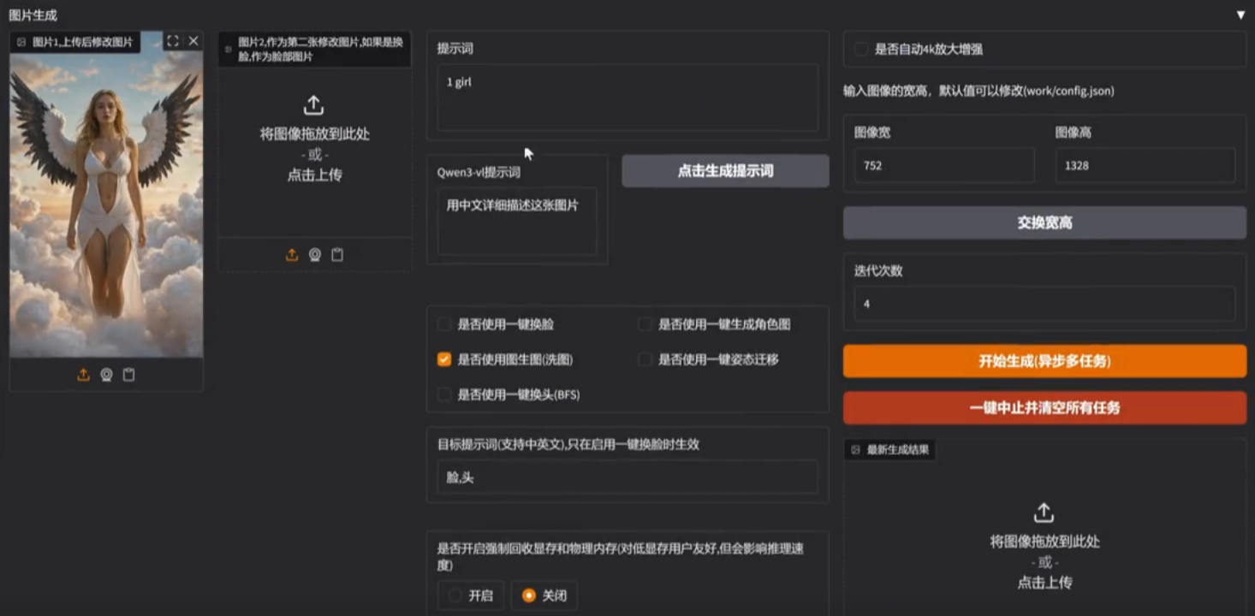This screenshot has width=1255, height=616.
Task: Collapse the 图片生成 section with the triangle
Action: click(1240, 15)
